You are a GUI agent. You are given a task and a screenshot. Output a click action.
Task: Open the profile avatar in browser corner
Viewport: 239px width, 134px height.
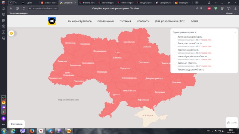[3, 3]
